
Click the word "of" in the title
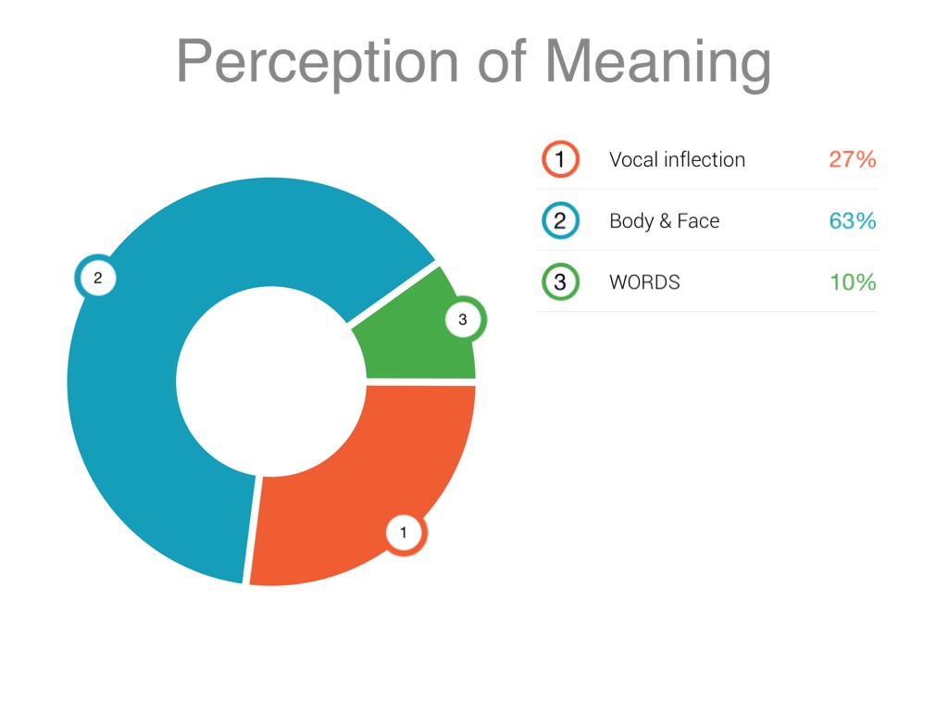502,63
